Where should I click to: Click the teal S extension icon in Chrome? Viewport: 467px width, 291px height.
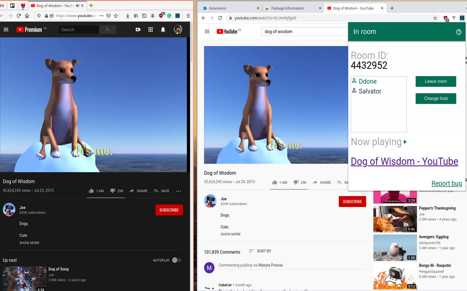pos(462,17)
